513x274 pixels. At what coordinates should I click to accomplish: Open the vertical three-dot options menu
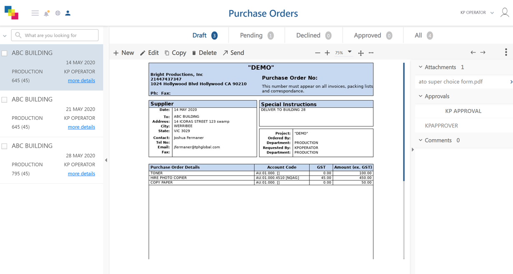506,52
